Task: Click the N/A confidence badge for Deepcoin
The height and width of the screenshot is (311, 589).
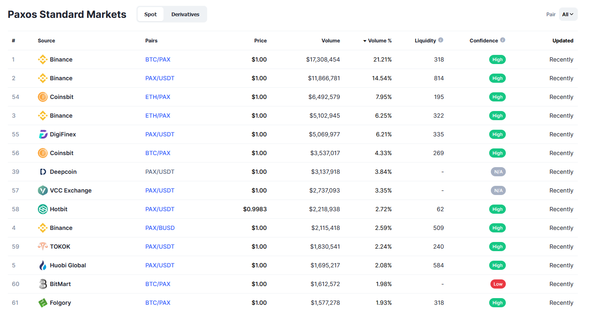Action: point(498,172)
